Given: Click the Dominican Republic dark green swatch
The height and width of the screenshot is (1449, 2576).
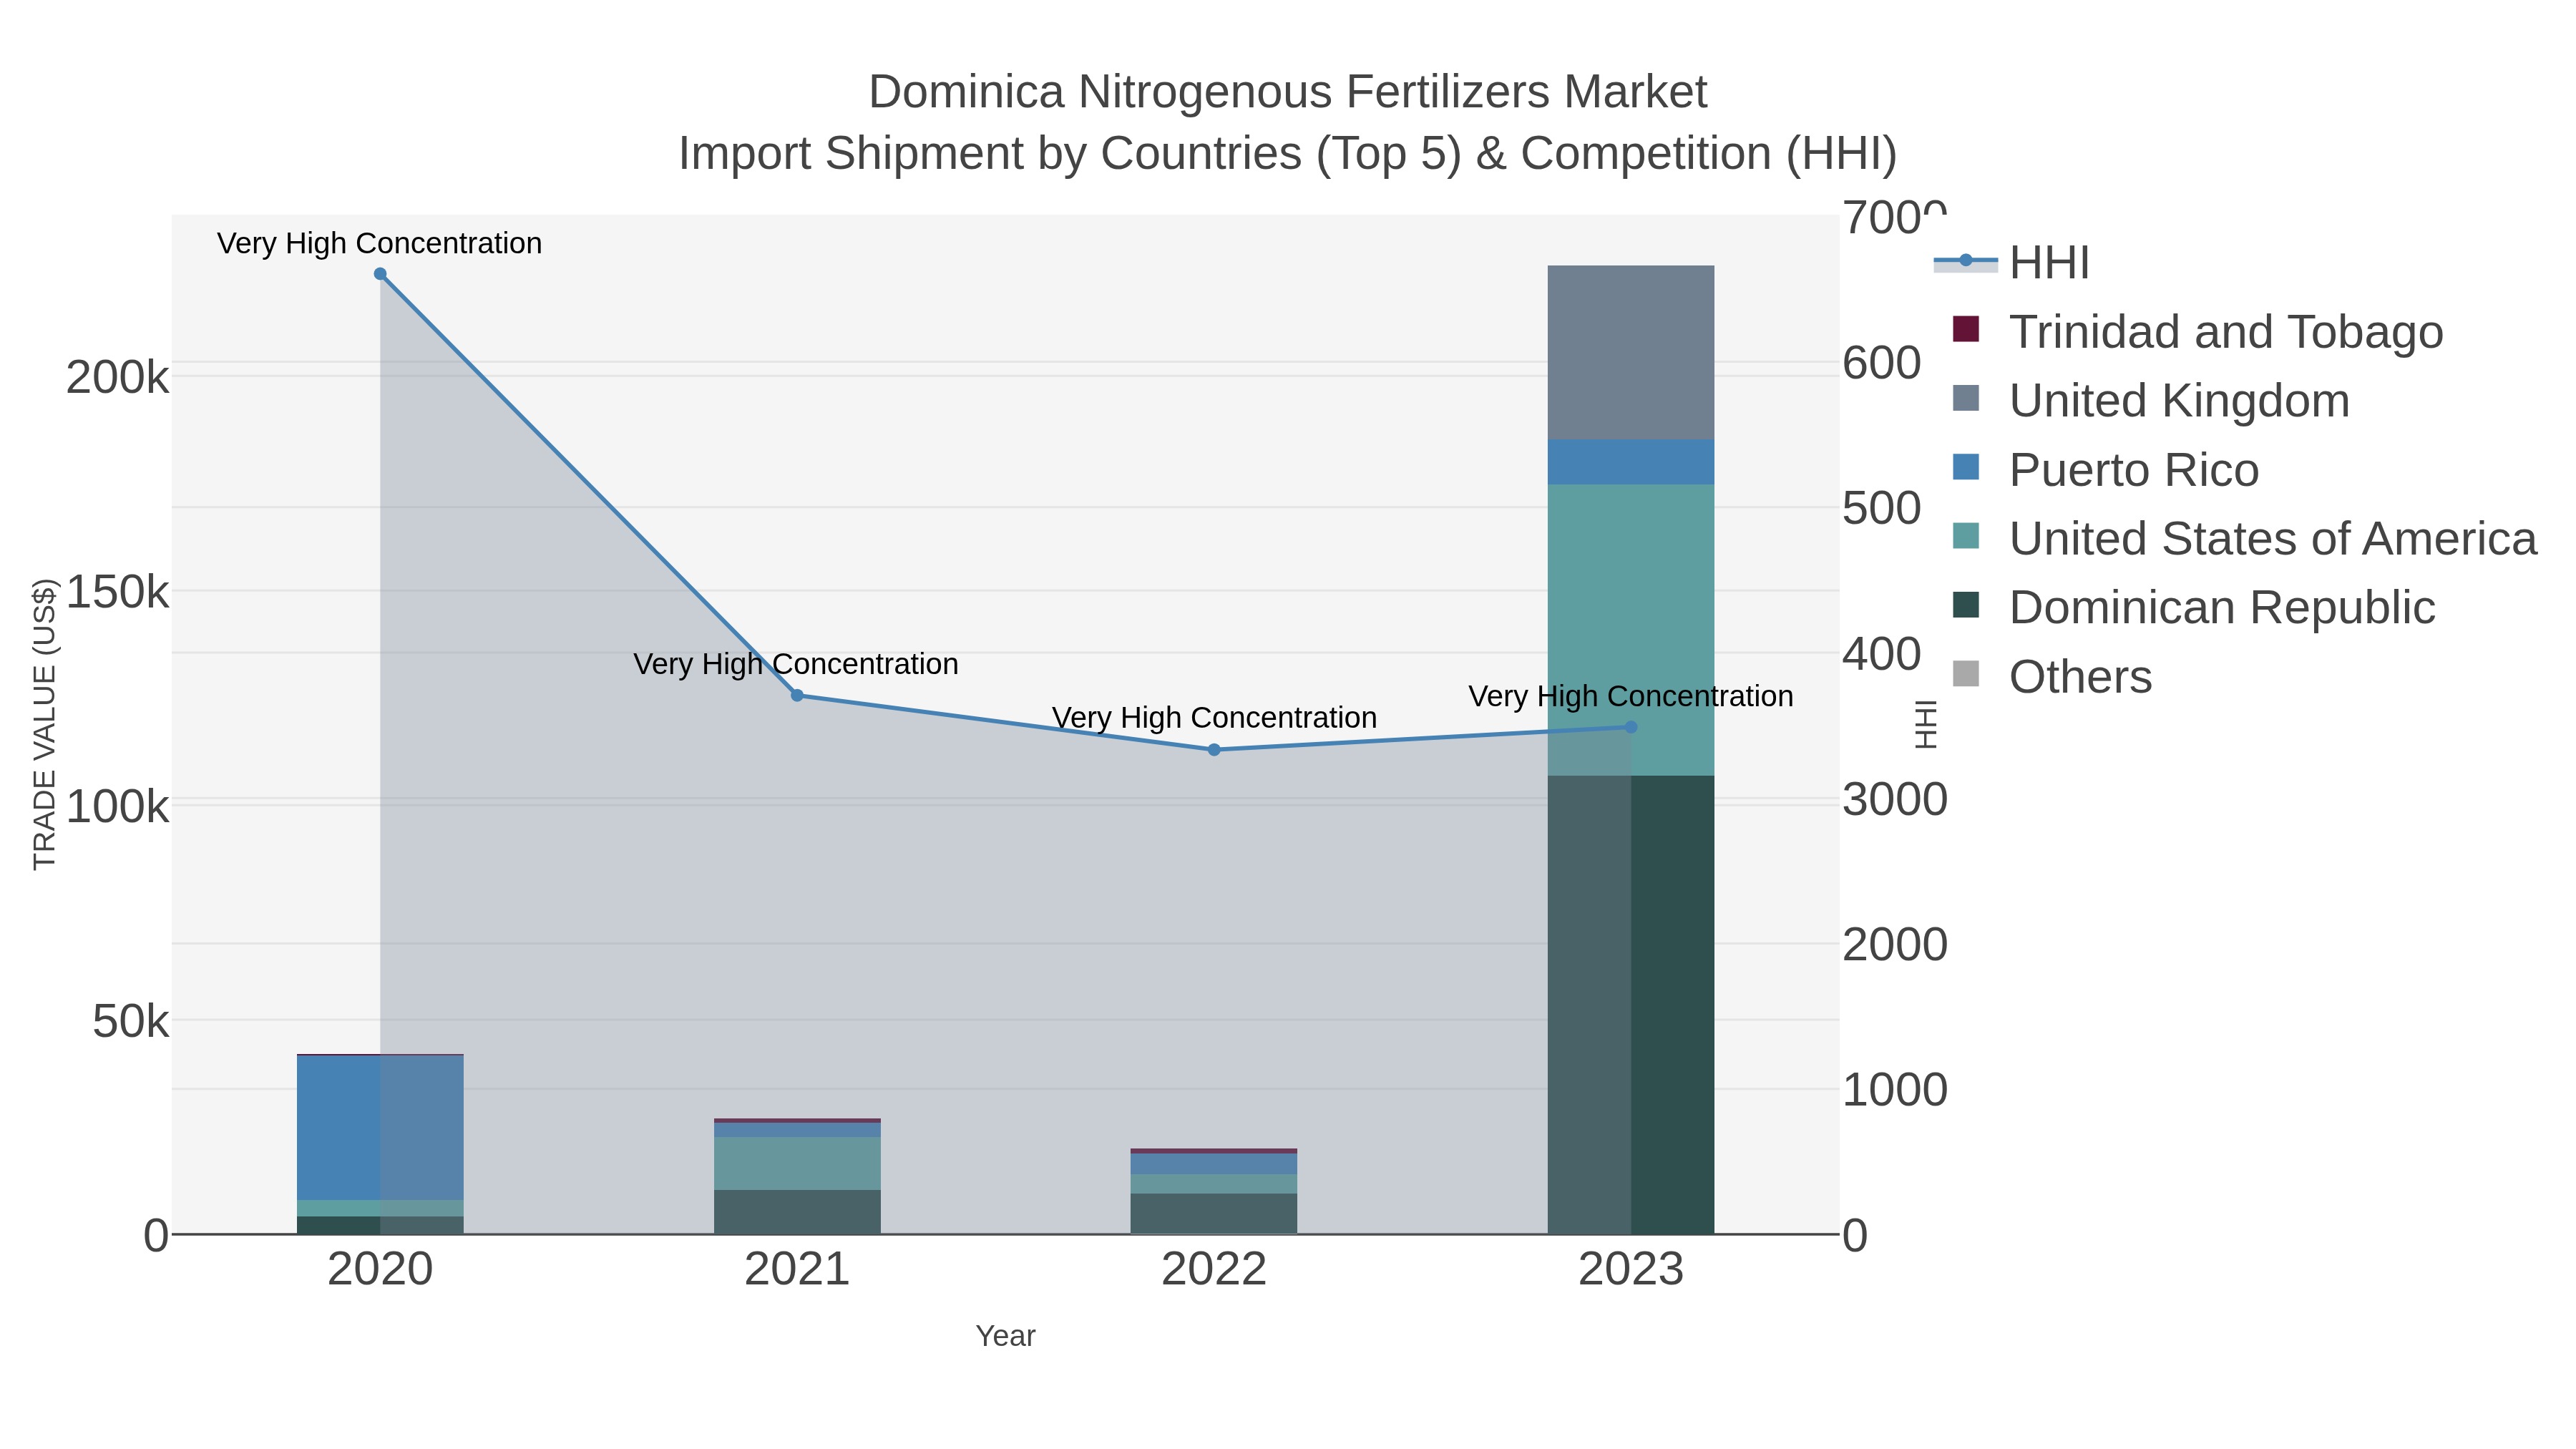Looking at the screenshot, I should click(x=1966, y=605).
